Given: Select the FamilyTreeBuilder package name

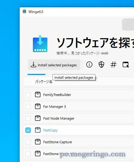Looking at the screenshot, I should click(x=57, y=95).
